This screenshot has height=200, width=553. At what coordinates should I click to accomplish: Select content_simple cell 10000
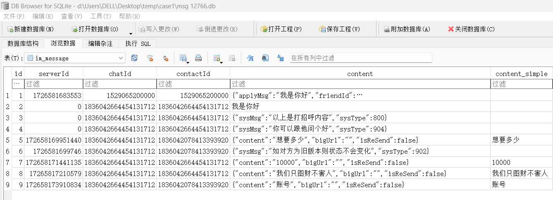coord(522,162)
